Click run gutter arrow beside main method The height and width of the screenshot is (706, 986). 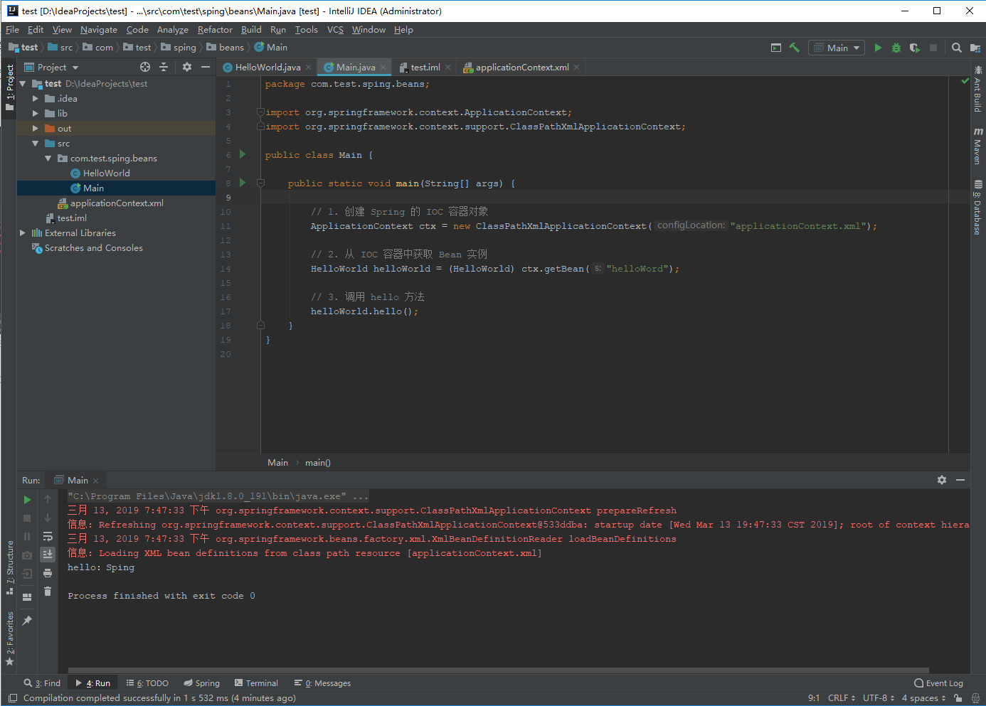(243, 183)
